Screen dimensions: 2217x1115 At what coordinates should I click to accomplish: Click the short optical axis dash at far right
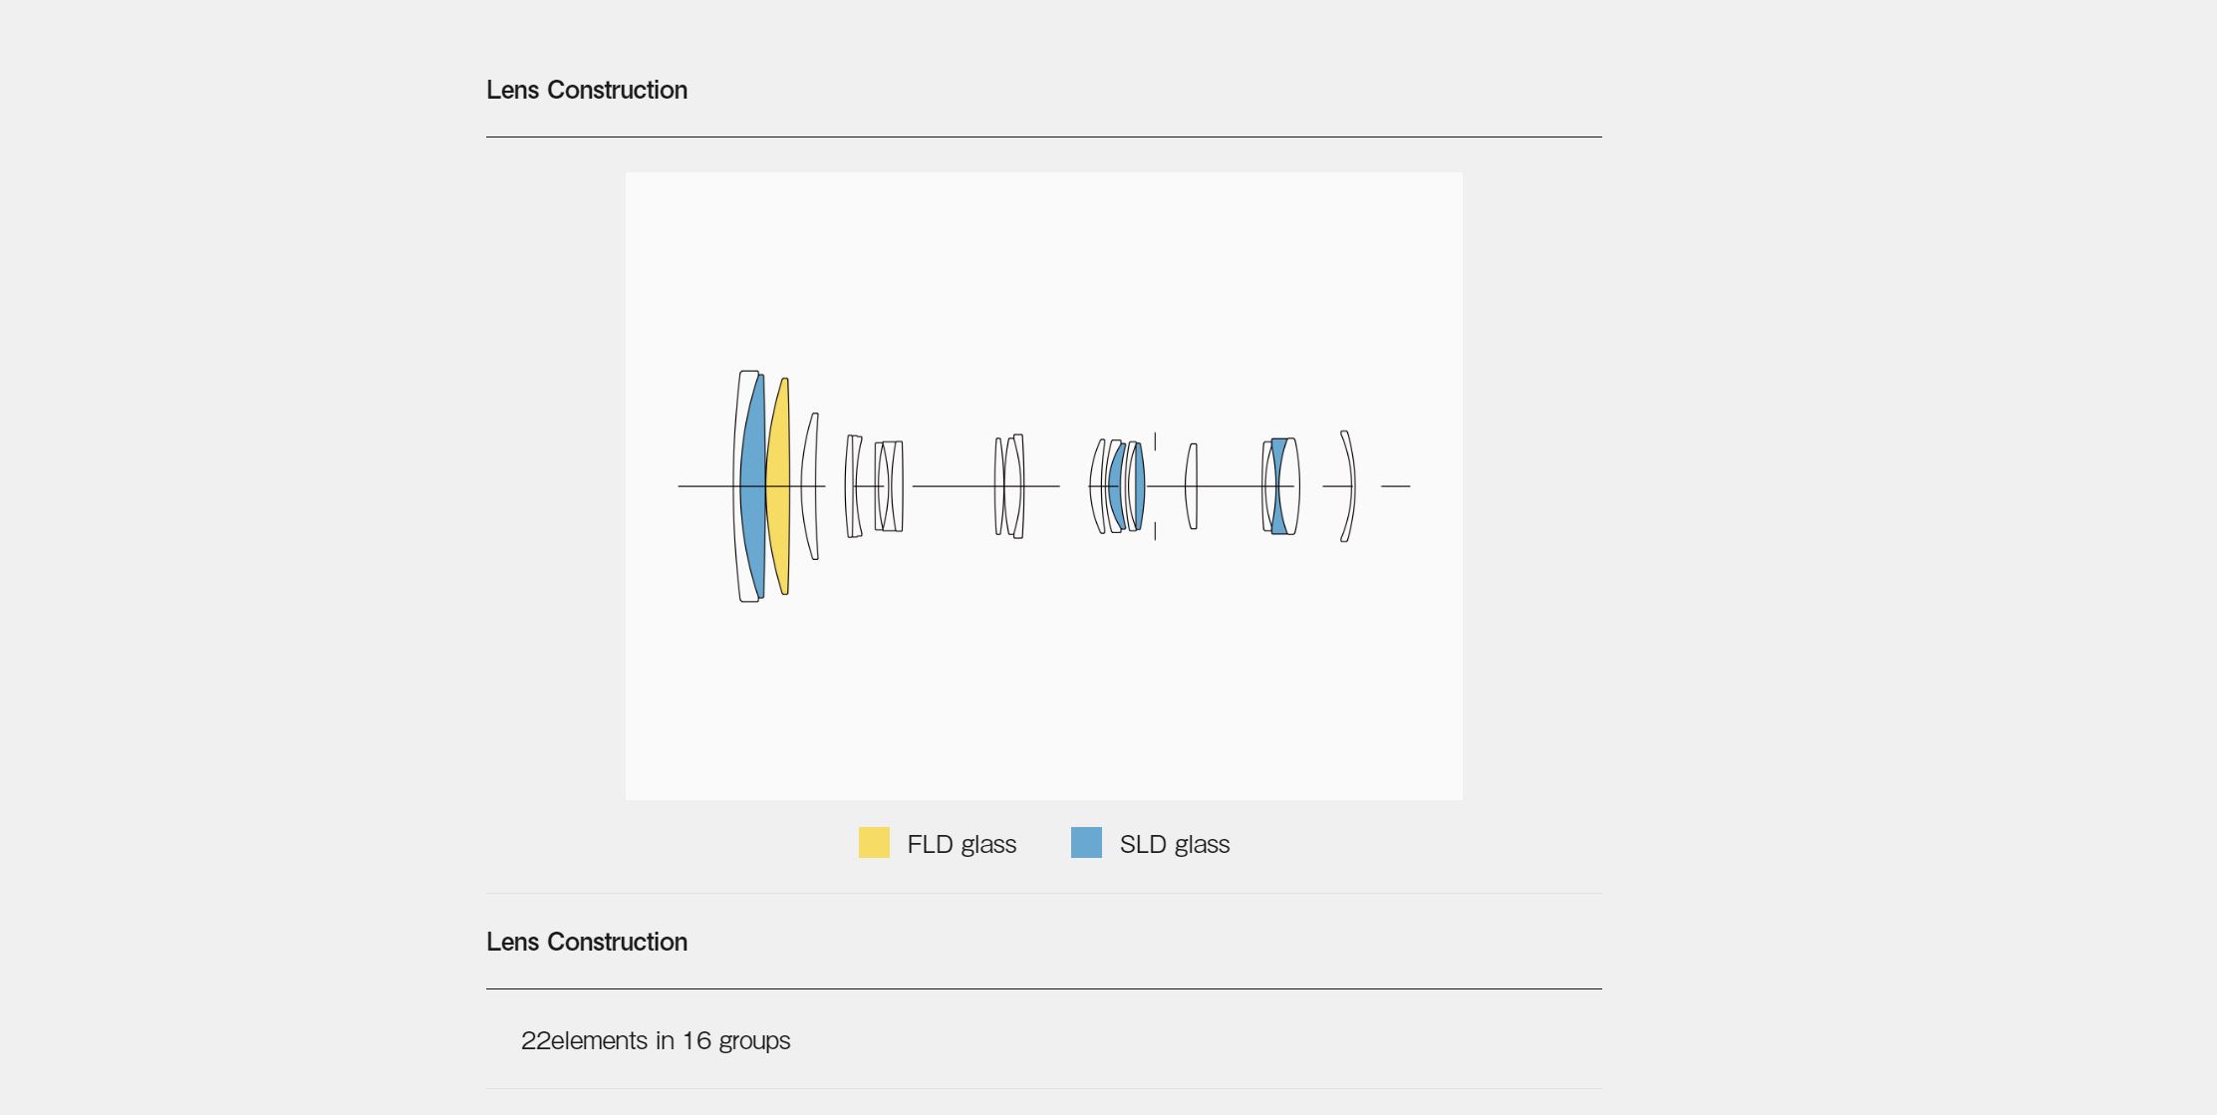pyautogui.click(x=1395, y=486)
